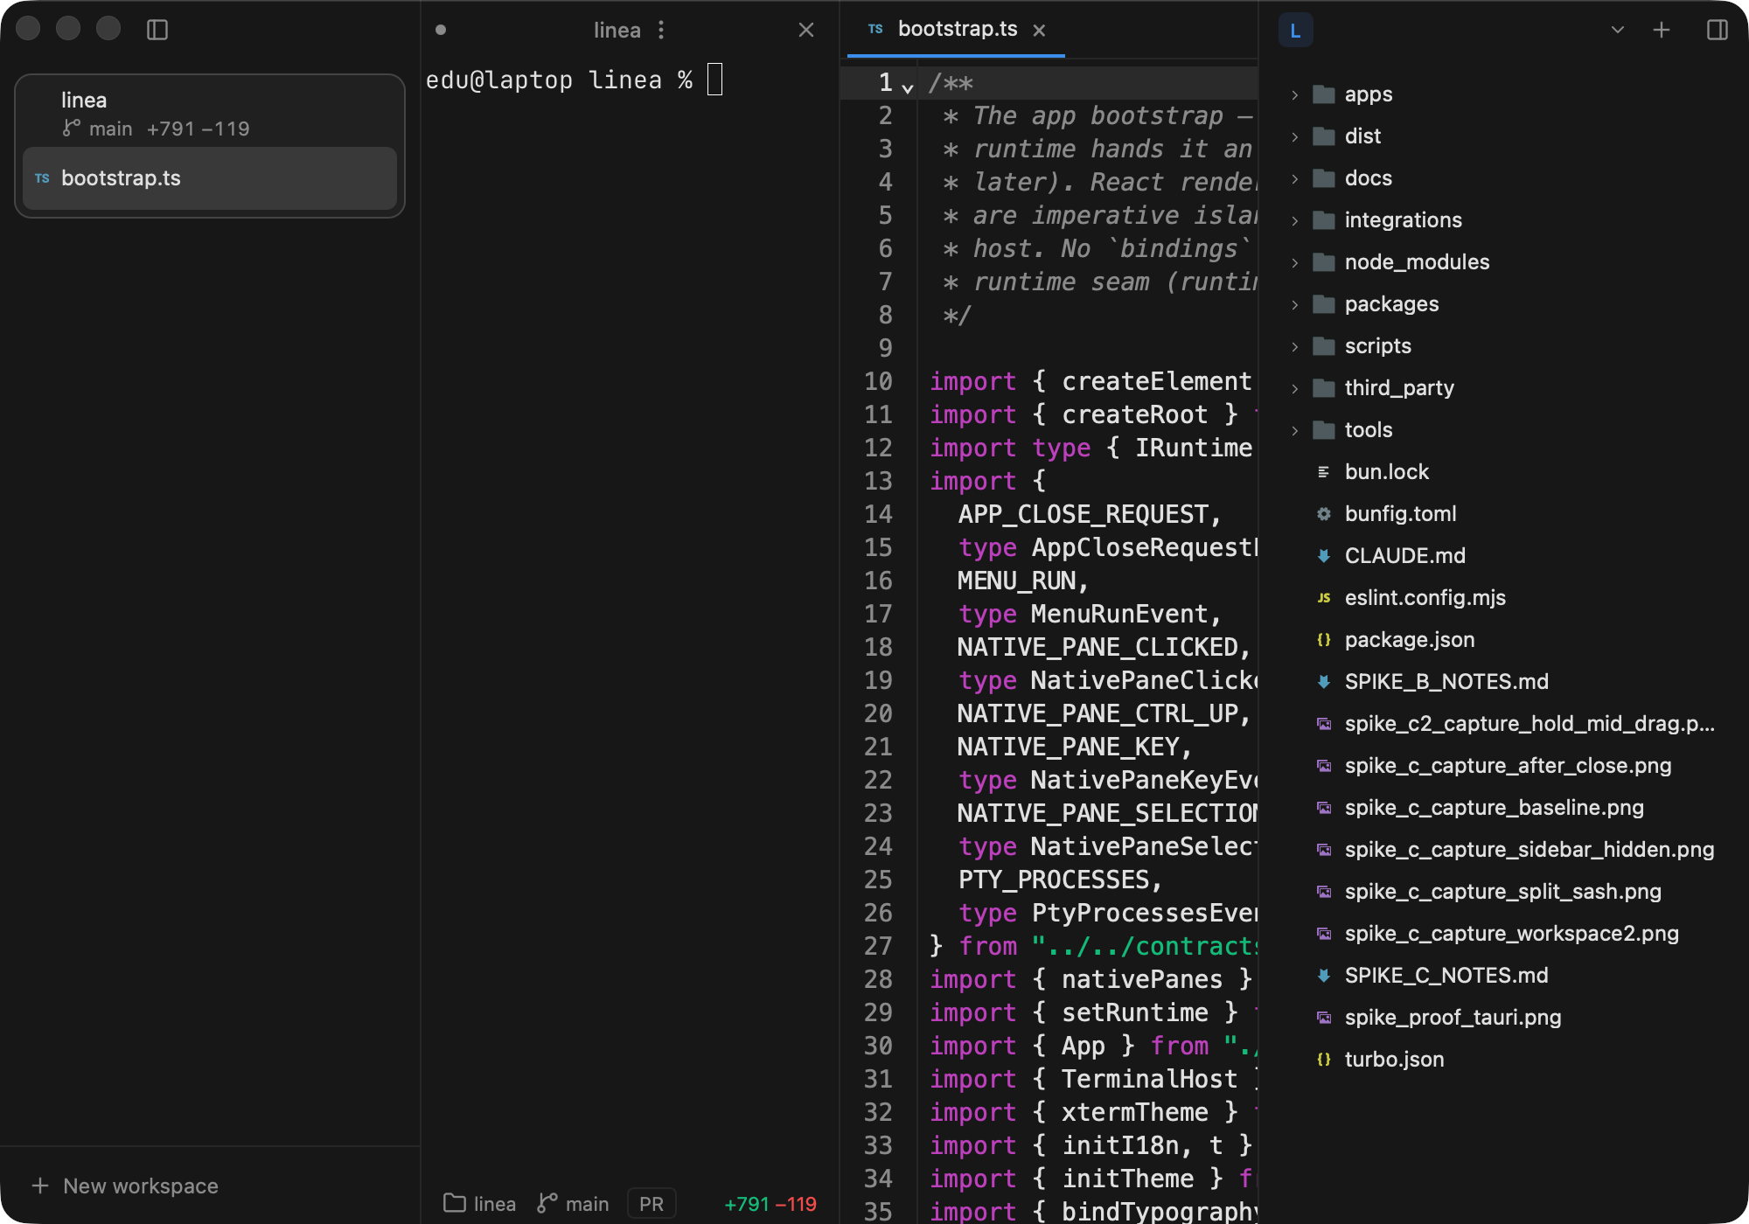
Task: Open the linea terminal options menu
Action: tap(661, 30)
